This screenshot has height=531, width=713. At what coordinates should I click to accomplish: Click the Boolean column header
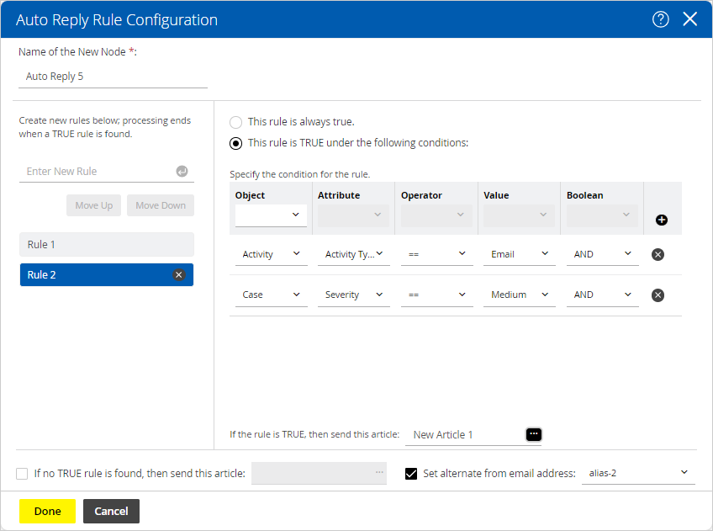[584, 195]
